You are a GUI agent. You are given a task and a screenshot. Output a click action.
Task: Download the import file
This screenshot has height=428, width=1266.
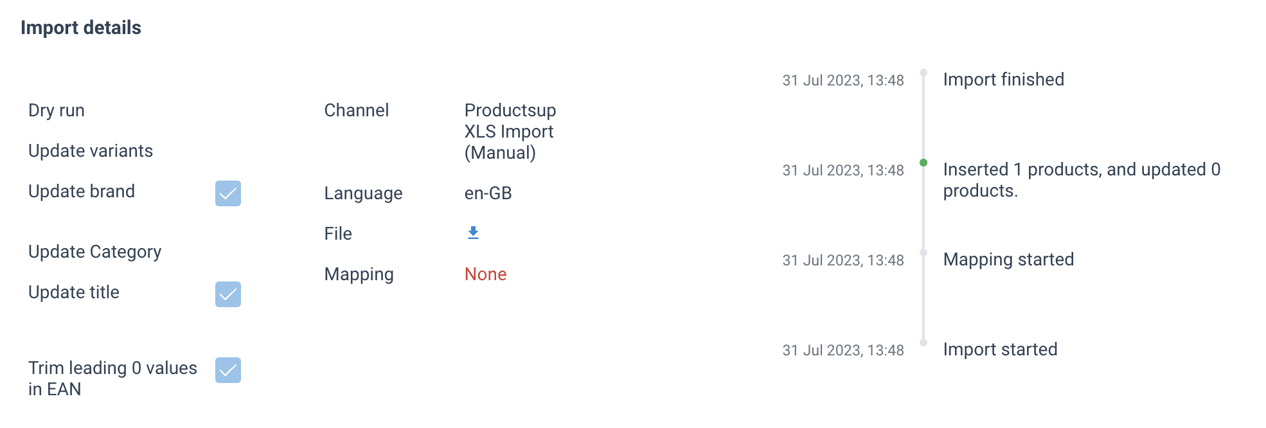point(473,233)
